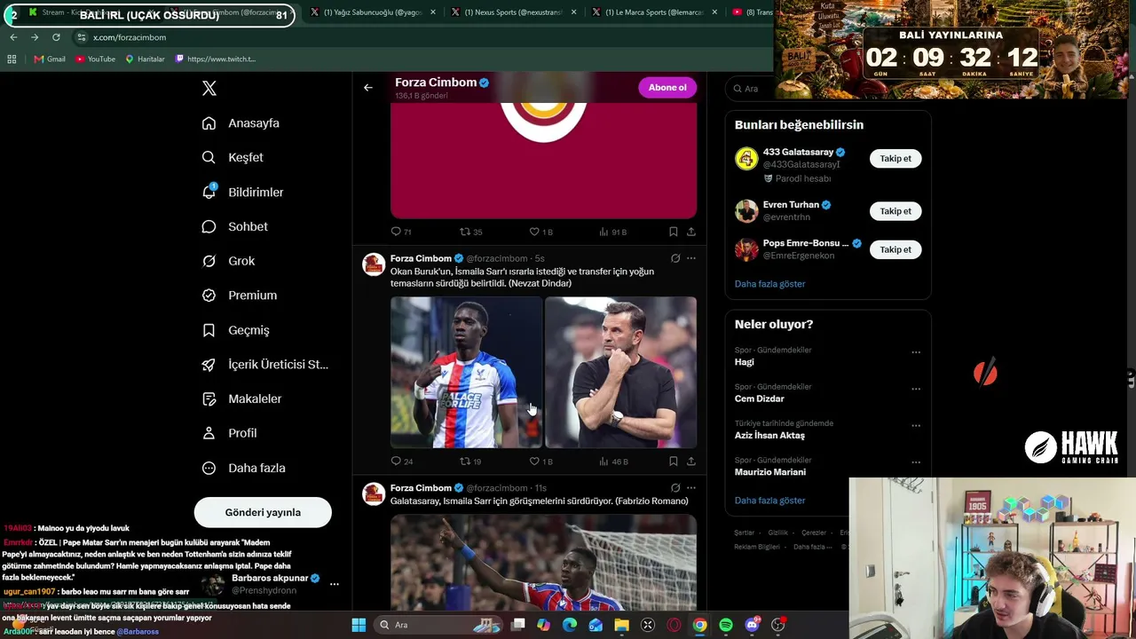Click the Gönderi yayınla button

pyautogui.click(x=263, y=512)
